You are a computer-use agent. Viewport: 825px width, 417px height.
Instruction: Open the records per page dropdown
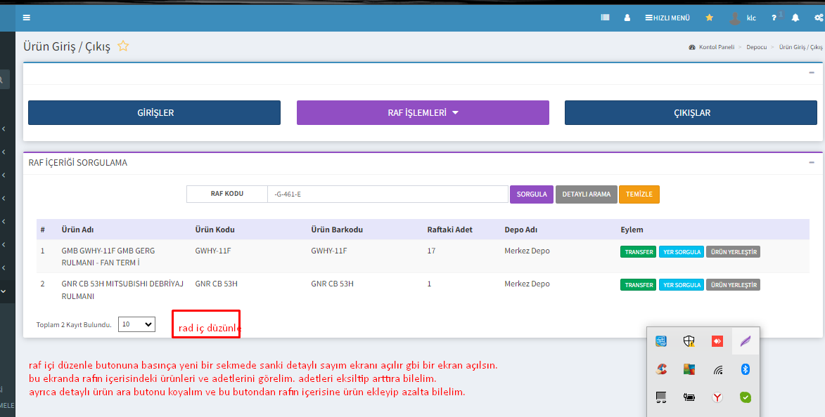pyautogui.click(x=136, y=324)
